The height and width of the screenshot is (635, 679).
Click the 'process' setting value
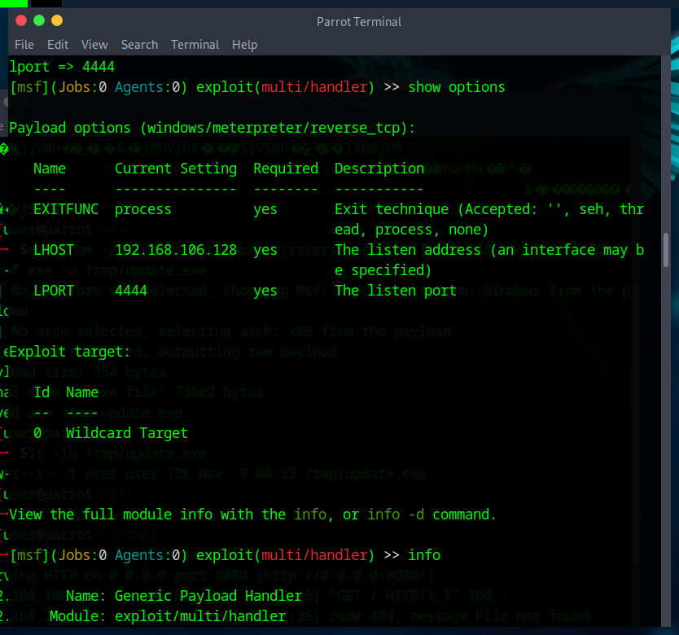coord(143,209)
